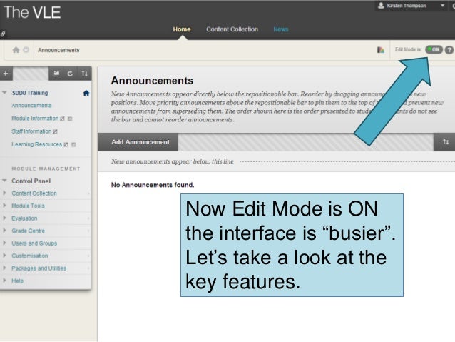The image size is (455, 342).
Task: Click the 'No Announcements found.' text
Action: pyautogui.click(x=153, y=185)
